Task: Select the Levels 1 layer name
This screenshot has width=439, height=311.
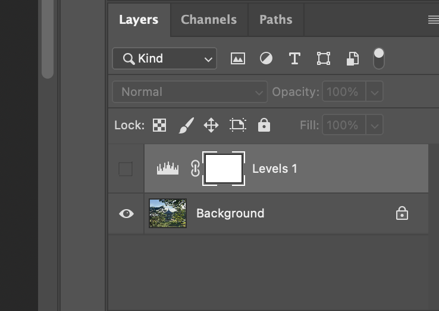Action: pos(274,169)
